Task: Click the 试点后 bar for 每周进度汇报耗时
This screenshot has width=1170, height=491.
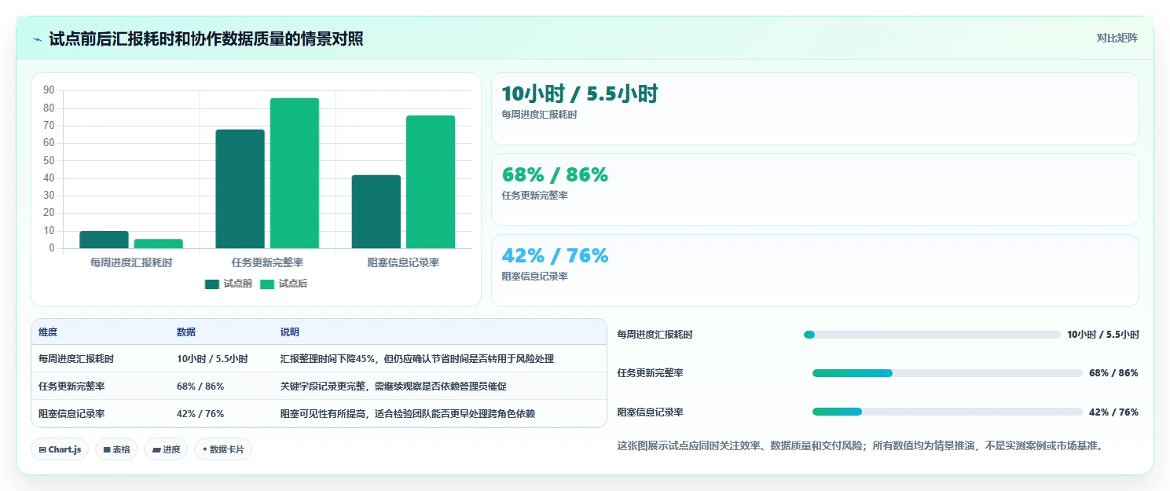Action: click(x=158, y=244)
